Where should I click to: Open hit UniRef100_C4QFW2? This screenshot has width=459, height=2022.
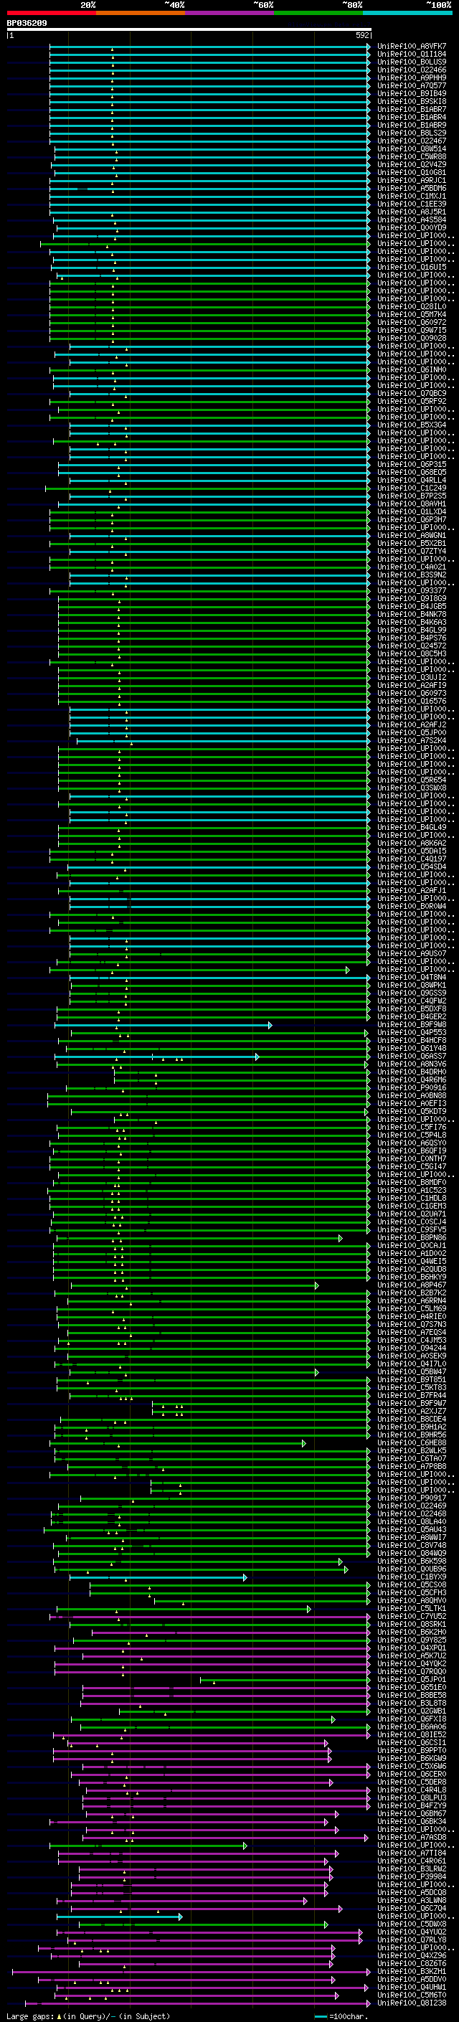click(412, 1001)
